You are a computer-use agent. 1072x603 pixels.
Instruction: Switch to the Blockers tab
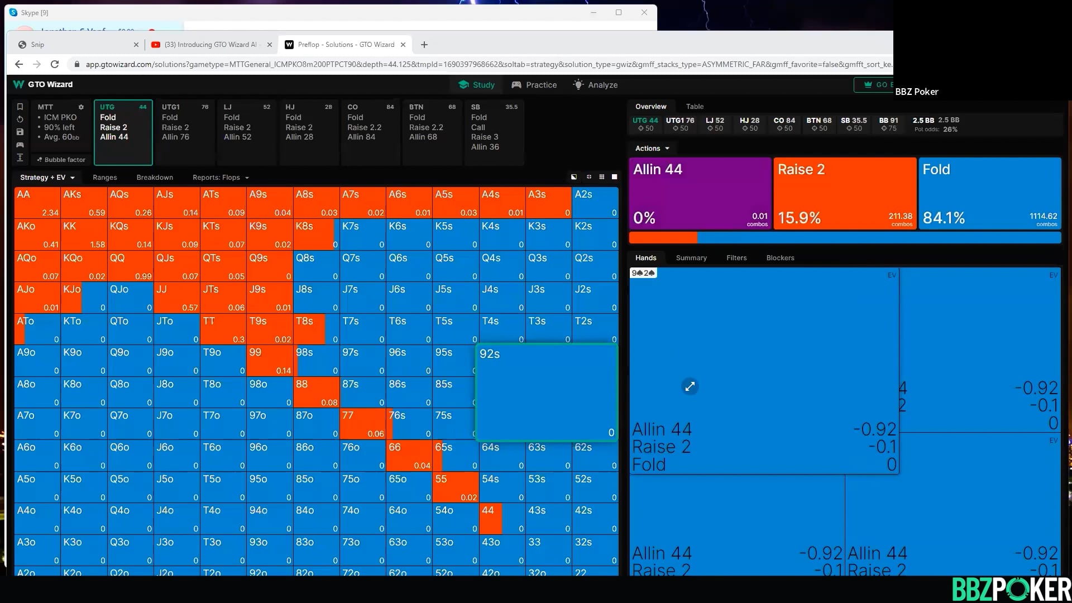[780, 258]
